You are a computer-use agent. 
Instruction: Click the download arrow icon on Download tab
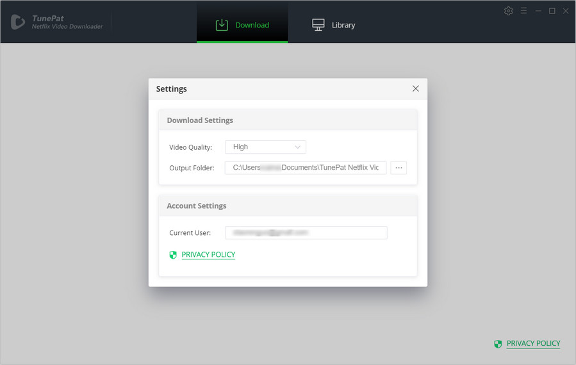click(x=222, y=25)
